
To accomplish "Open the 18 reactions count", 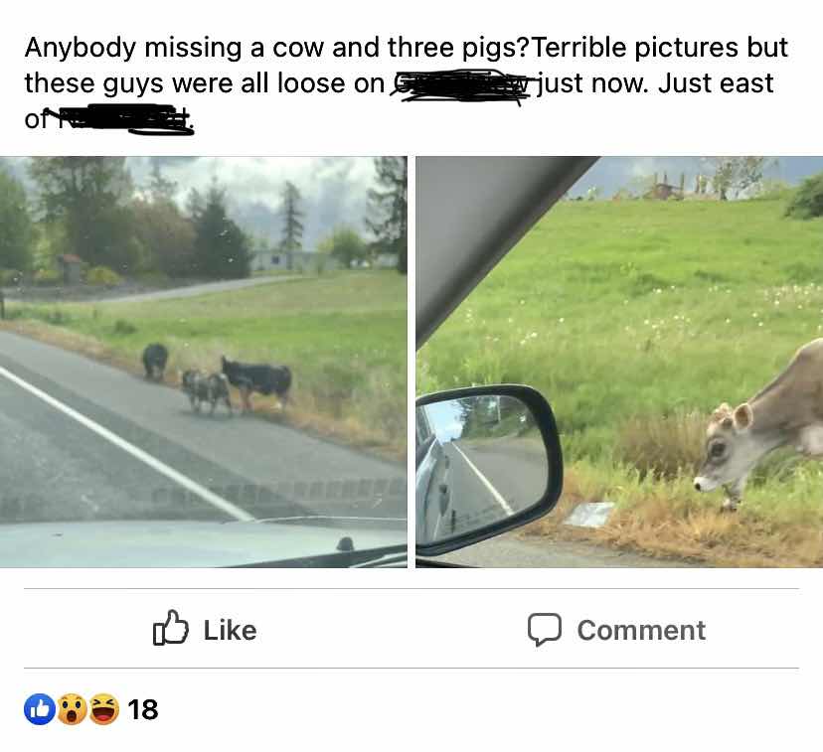I will (142, 709).
